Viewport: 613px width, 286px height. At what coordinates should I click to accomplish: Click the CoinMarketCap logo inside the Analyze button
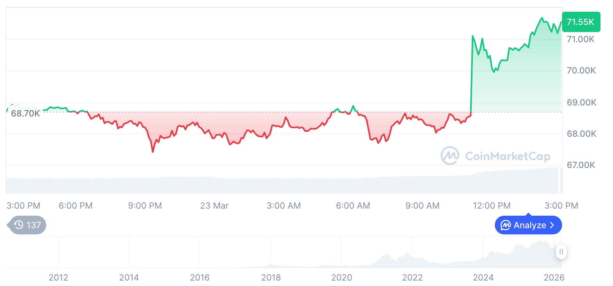[x=506, y=225]
